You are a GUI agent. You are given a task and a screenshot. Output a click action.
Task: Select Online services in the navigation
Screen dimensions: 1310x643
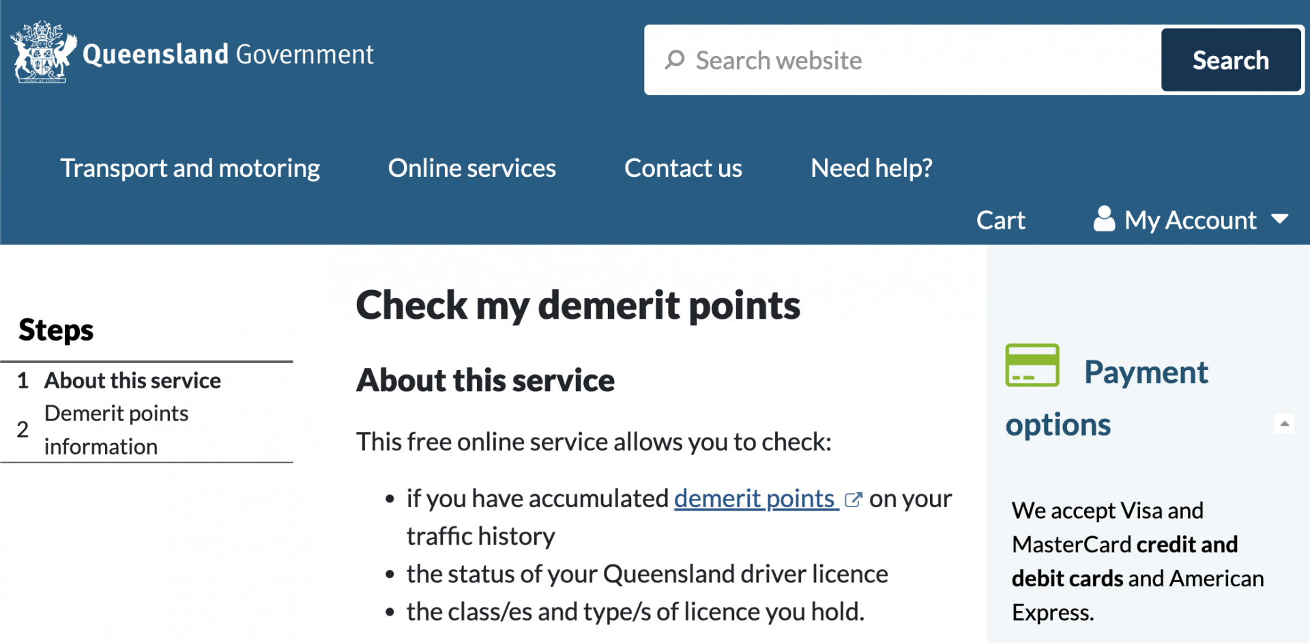click(471, 168)
